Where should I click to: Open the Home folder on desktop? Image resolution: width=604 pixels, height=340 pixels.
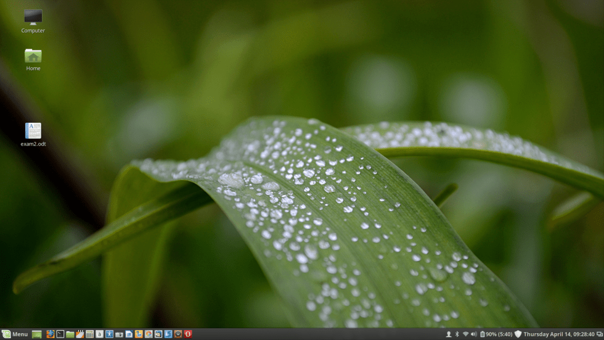(33, 57)
